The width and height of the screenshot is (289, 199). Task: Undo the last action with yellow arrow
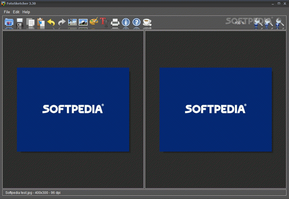51,23
